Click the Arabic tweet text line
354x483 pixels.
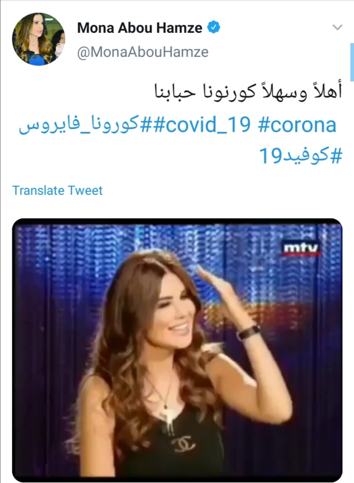[x=248, y=91]
